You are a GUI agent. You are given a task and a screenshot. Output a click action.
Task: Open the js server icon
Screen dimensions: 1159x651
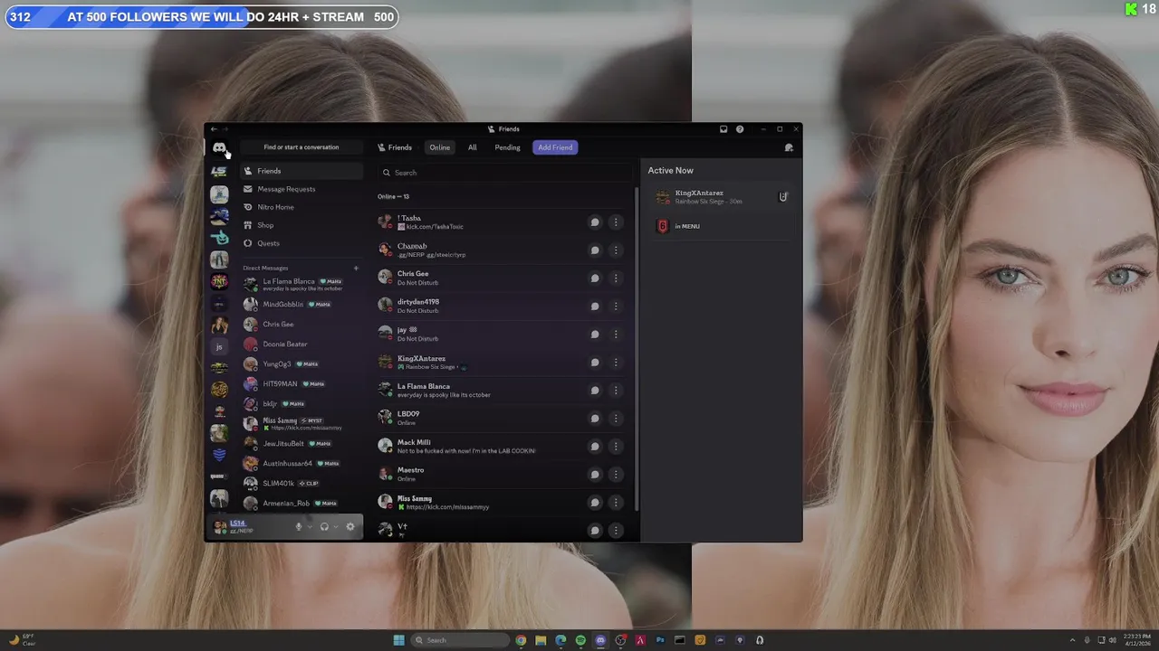[219, 347]
